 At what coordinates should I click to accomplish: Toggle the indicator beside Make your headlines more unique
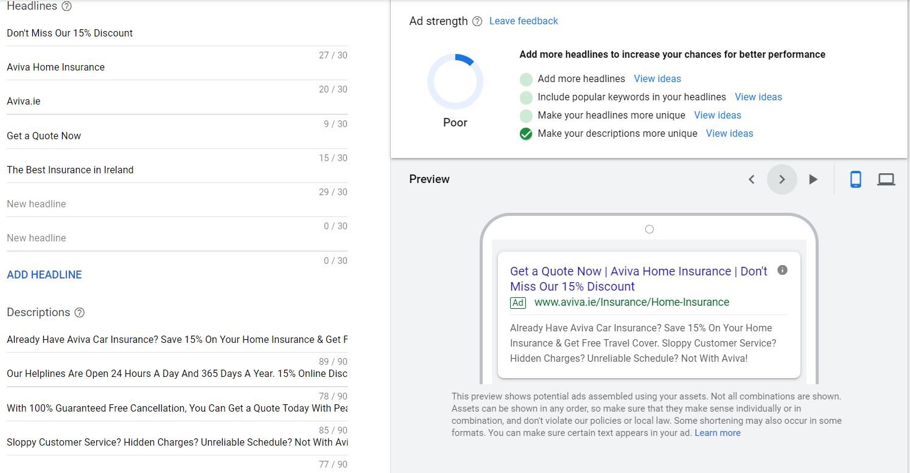525,116
